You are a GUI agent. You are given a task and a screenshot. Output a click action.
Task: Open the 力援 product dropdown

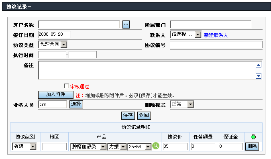coord(117,147)
